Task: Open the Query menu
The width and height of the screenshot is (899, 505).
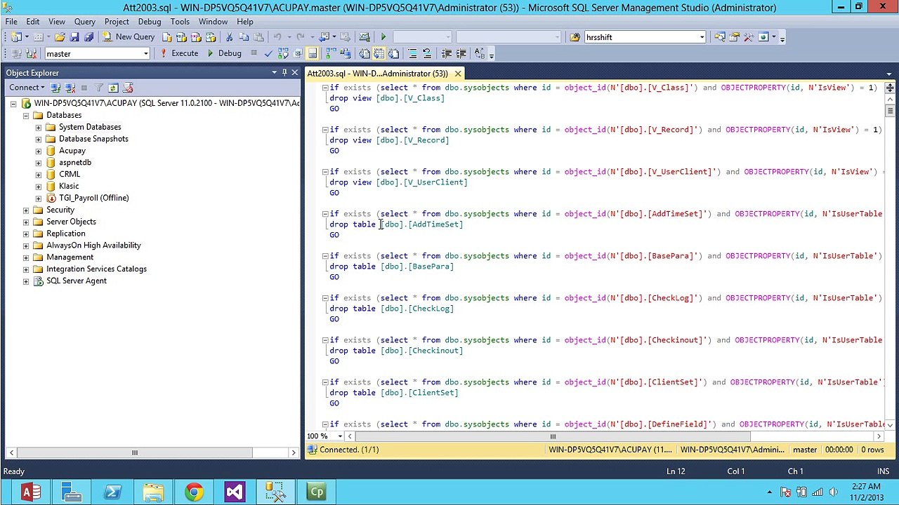Action: (85, 21)
